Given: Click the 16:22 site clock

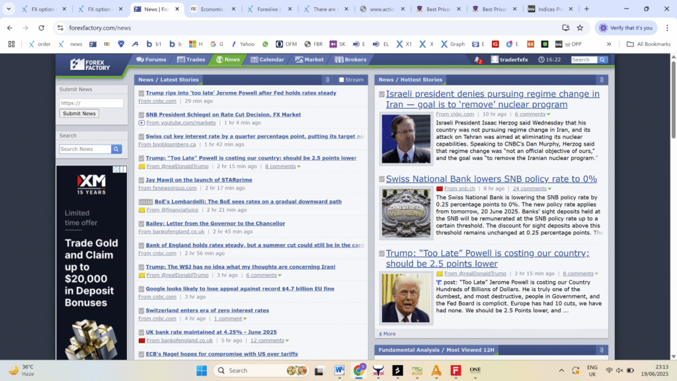Looking at the screenshot, I should (x=549, y=60).
